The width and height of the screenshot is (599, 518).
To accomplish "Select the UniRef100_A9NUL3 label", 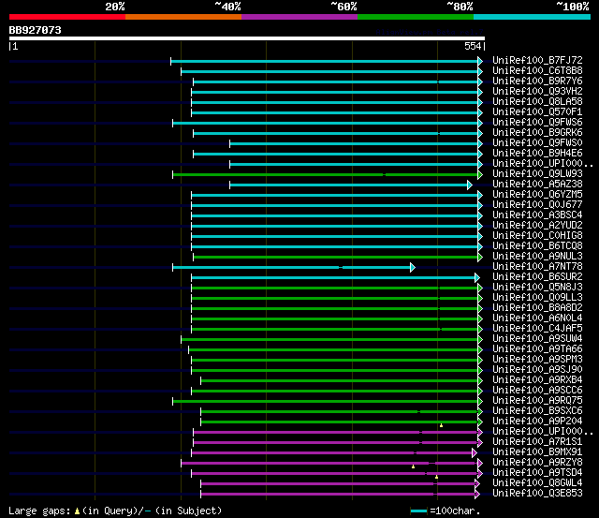I will click(537, 257).
